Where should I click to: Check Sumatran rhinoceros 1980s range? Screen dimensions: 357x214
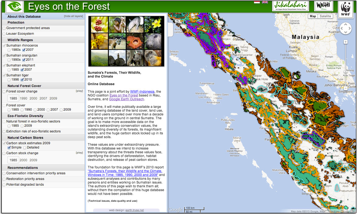[x=9, y=50]
